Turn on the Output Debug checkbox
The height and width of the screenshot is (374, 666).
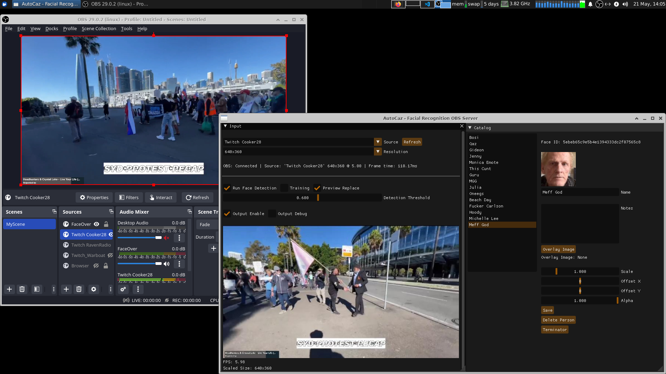pos(272,214)
